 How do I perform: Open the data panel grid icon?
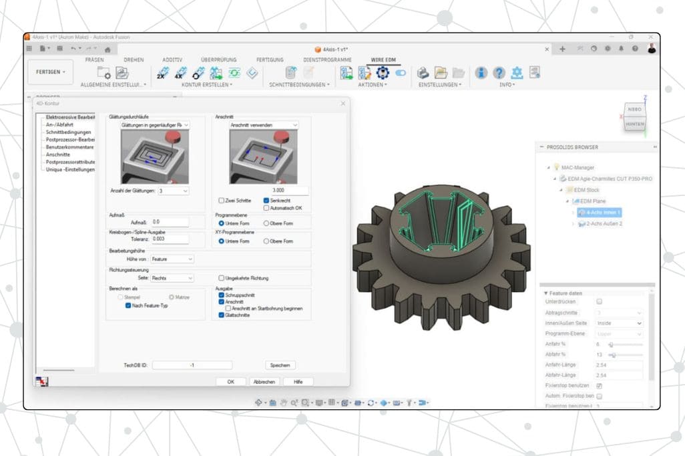click(x=29, y=49)
